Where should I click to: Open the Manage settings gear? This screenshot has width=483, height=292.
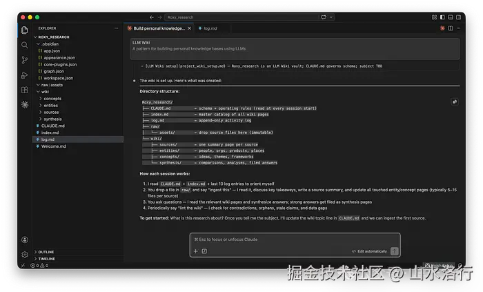[x=25, y=255]
